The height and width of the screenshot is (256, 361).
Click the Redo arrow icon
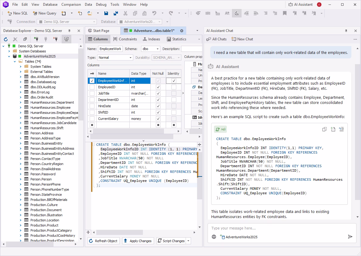(x=171, y=13)
